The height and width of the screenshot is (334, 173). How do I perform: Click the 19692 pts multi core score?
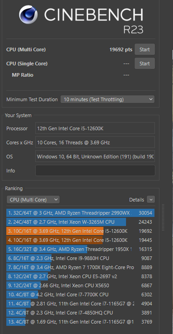[x=121, y=49]
